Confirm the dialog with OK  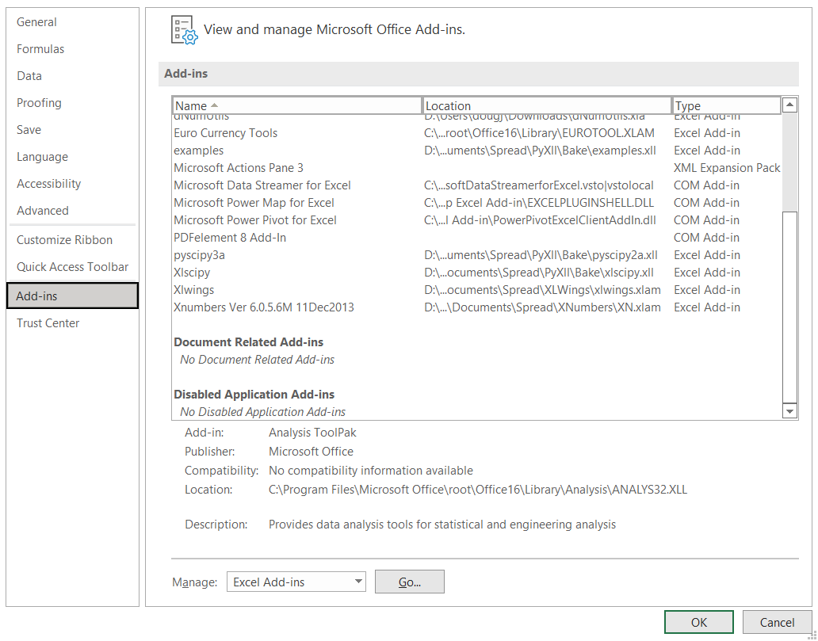tap(698, 622)
